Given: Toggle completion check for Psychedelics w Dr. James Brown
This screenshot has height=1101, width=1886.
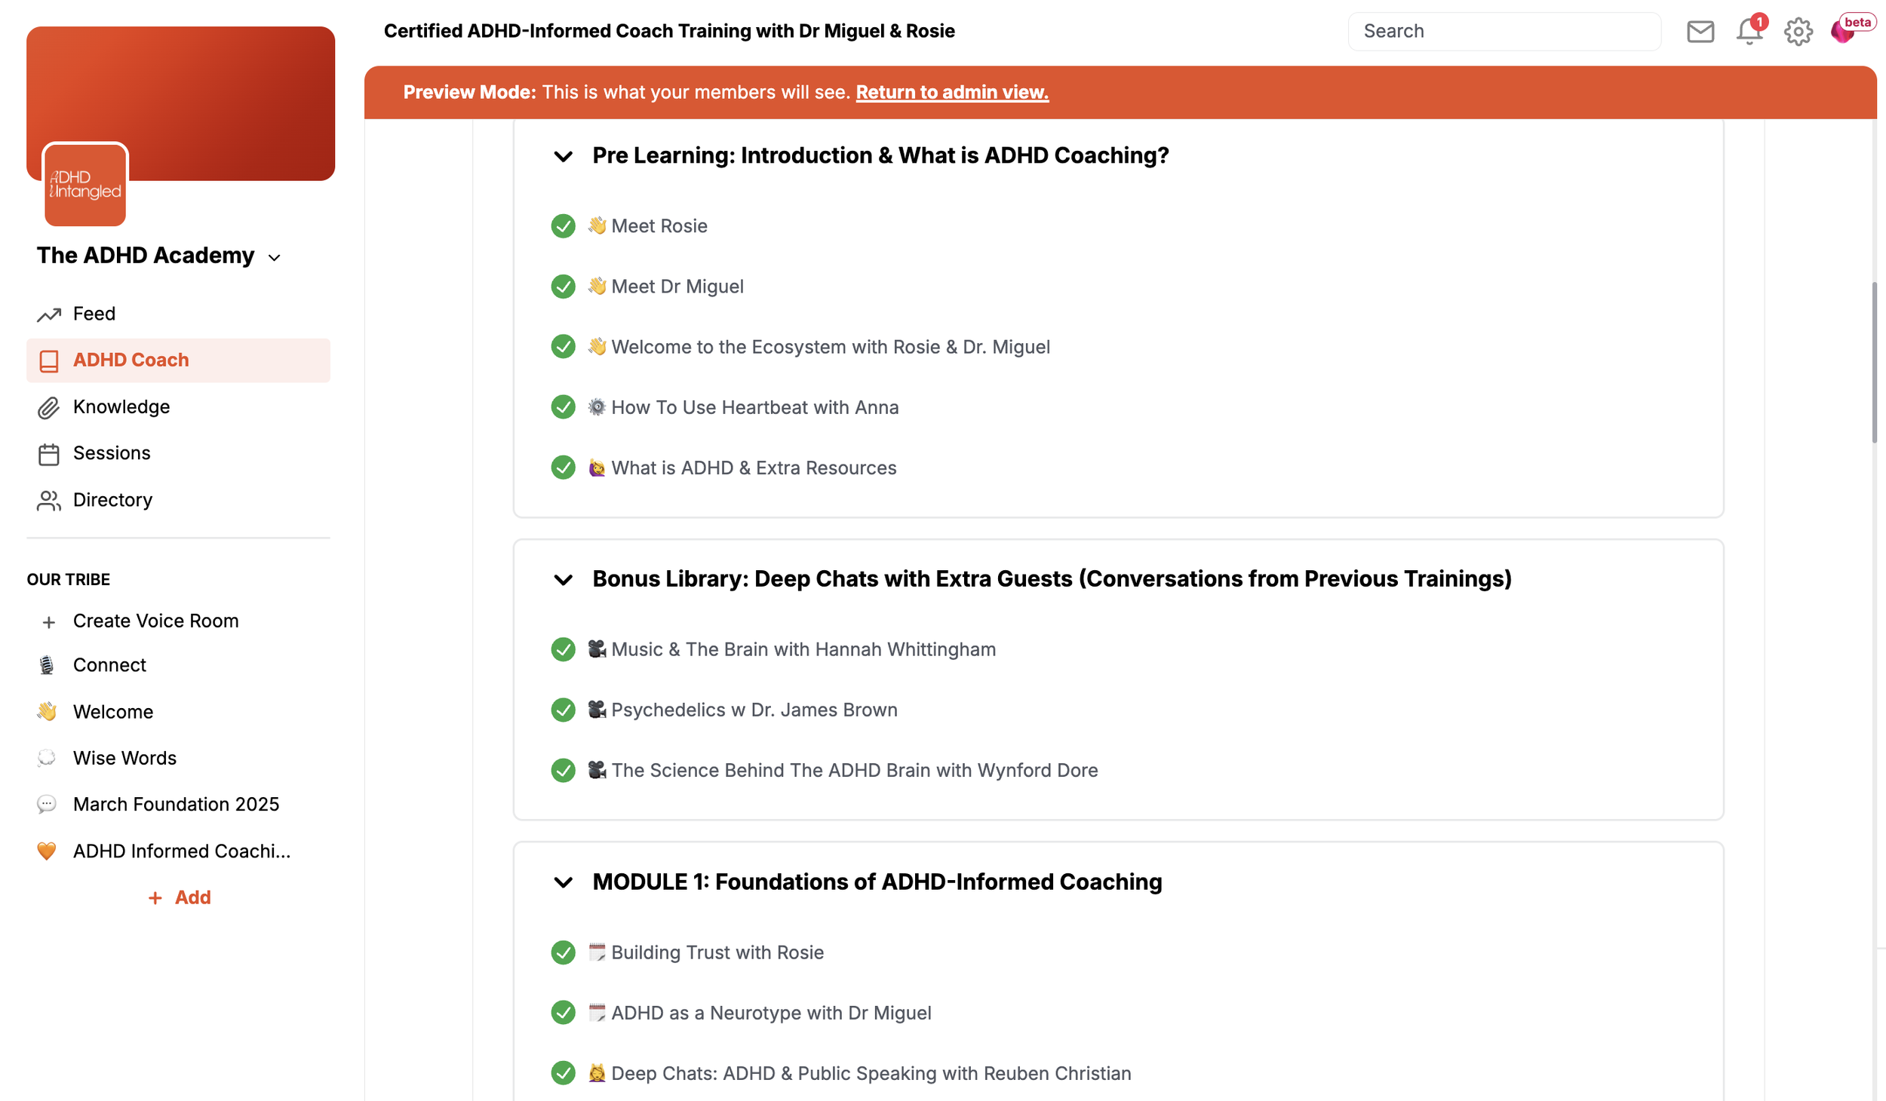Looking at the screenshot, I should [x=563, y=710].
